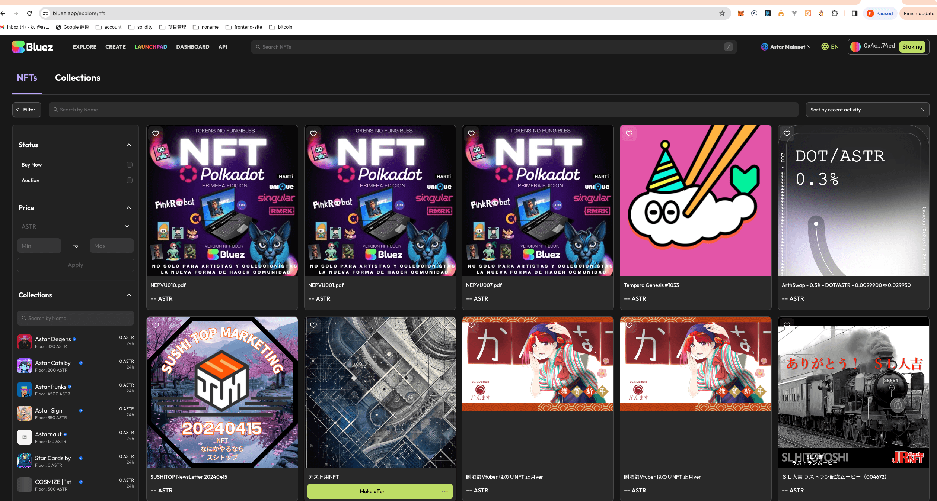This screenshot has width=937, height=501.
Task: Open Astar Degens collection avatar
Action: (25, 342)
